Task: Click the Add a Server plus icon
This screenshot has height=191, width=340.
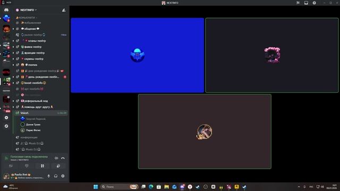Action: [x=6, y=118]
